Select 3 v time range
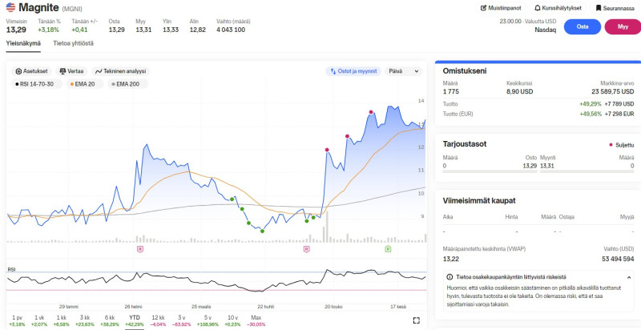Image resolution: width=641 pixels, height=330 pixels. (182, 320)
